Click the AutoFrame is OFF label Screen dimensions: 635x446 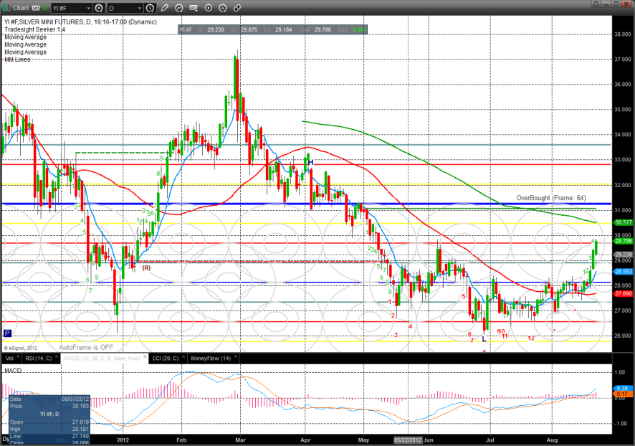[x=86, y=346]
